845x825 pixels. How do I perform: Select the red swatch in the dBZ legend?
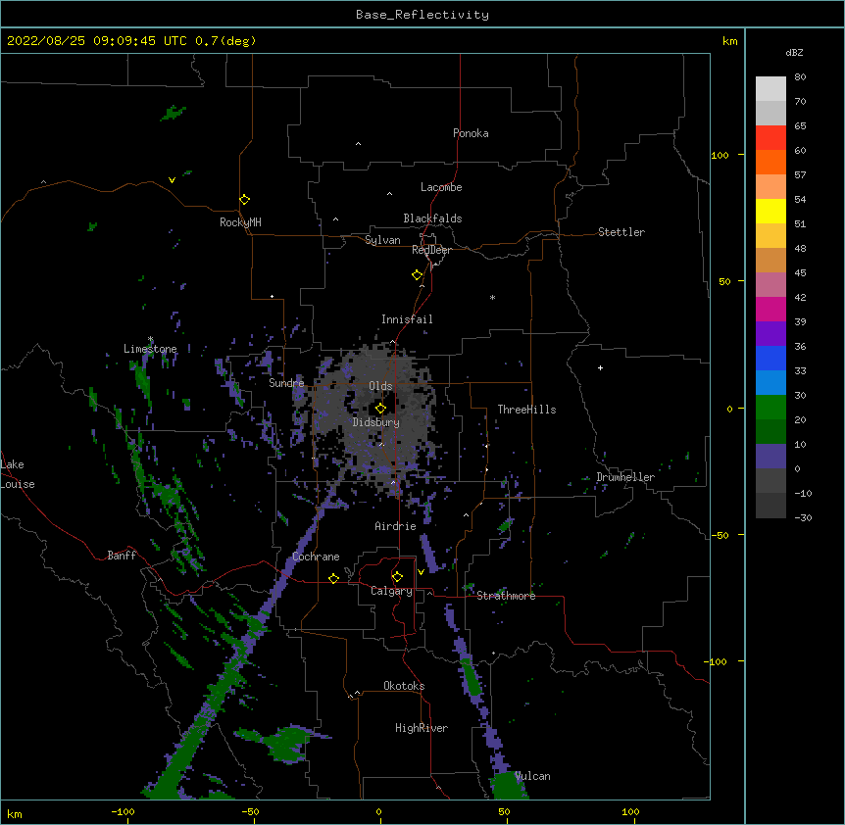tap(770, 138)
